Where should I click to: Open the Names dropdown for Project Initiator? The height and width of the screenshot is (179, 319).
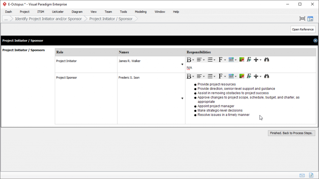coord(182,64)
